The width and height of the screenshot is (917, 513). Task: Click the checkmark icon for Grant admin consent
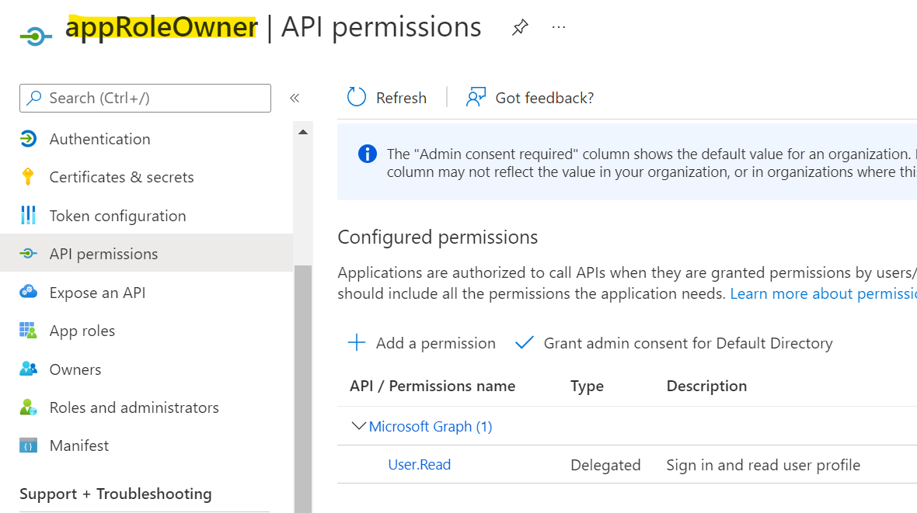525,342
